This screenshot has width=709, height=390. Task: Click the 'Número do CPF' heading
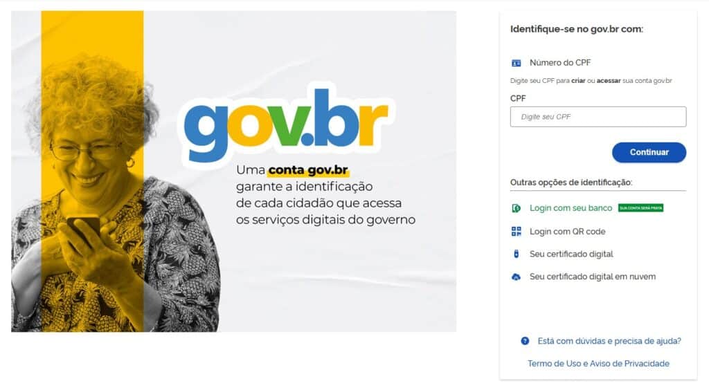click(559, 63)
